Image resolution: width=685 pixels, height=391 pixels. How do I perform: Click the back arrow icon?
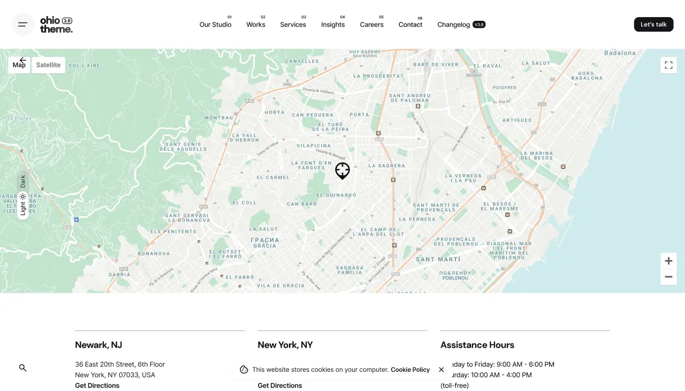22,60
